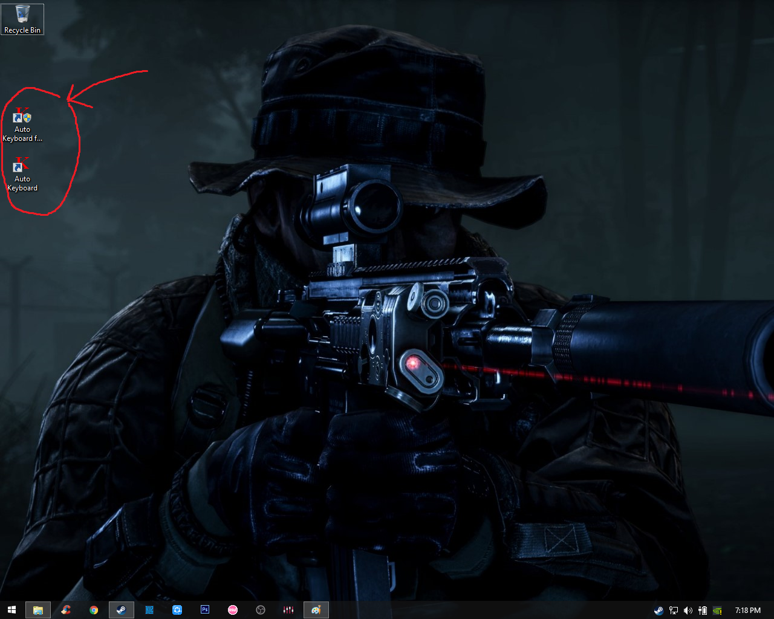Viewport: 774px width, 619px height.
Task: Open NVIDIA notification icon in system tray
Action: (717, 611)
